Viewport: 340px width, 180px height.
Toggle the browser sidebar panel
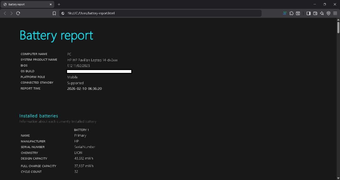[309, 13]
